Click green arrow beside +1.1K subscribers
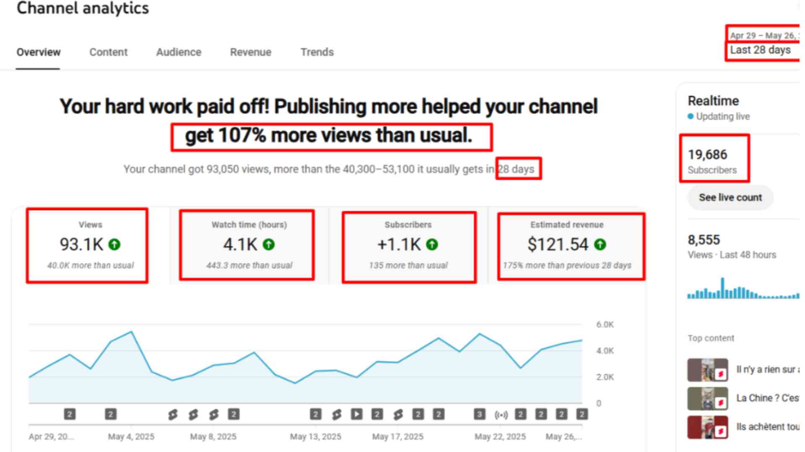This screenshot has width=805, height=452. coord(432,244)
